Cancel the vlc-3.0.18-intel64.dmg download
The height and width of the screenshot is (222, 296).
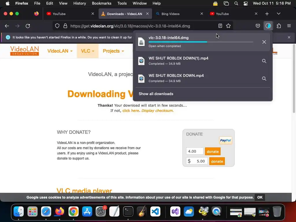point(264,42)
